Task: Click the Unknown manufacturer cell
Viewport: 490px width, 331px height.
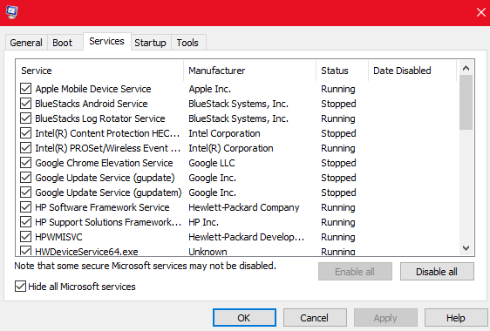Action: (x=208, y=252)
